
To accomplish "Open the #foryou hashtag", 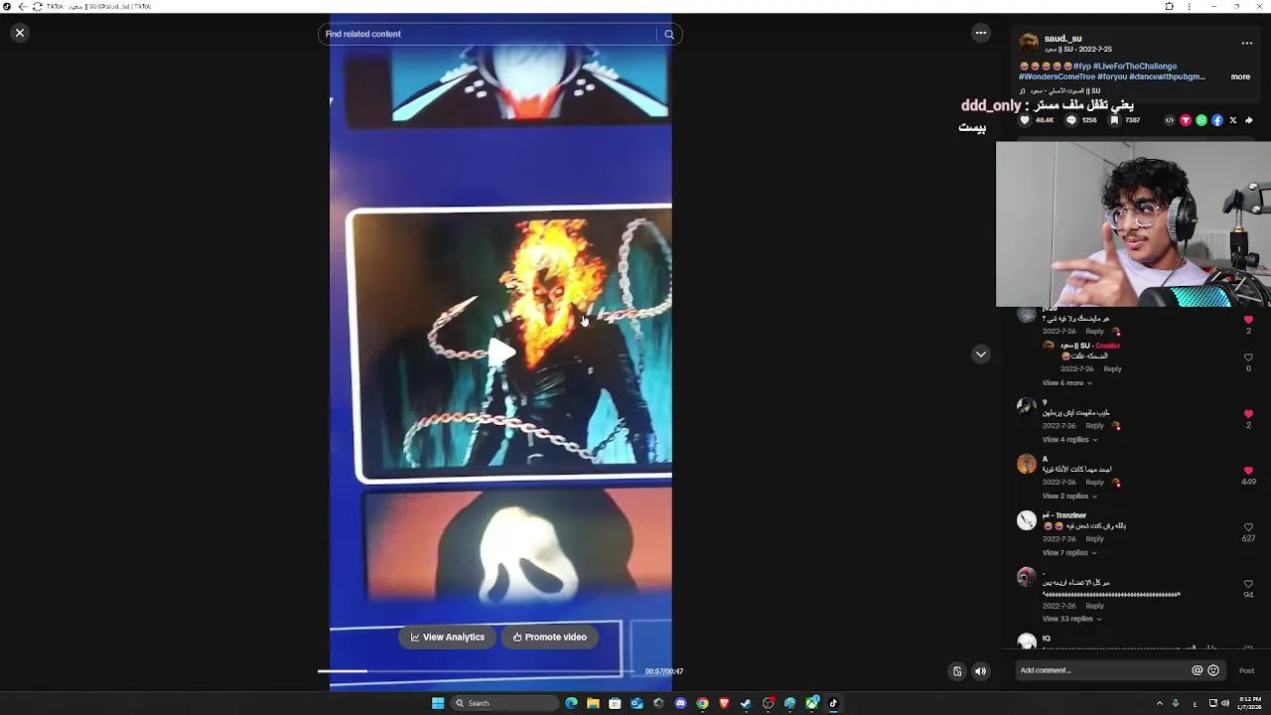I will pos(1111,76).
